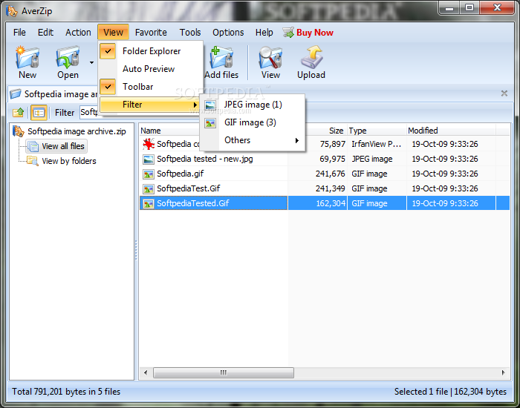520x408 pixels.
Task: Close the open View menu
Action: (113, 33)
